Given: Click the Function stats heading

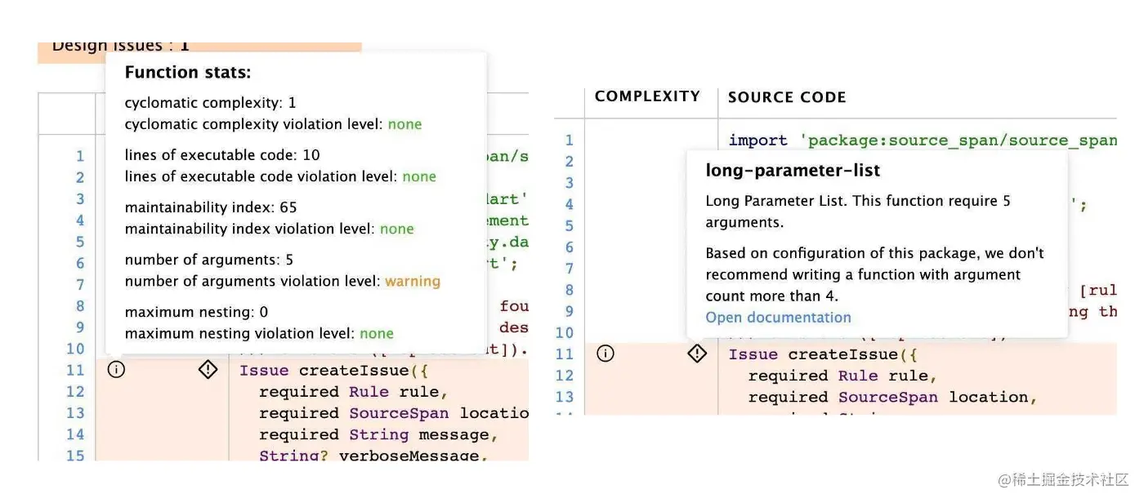Looking at the screenshot, I should 188,73.
